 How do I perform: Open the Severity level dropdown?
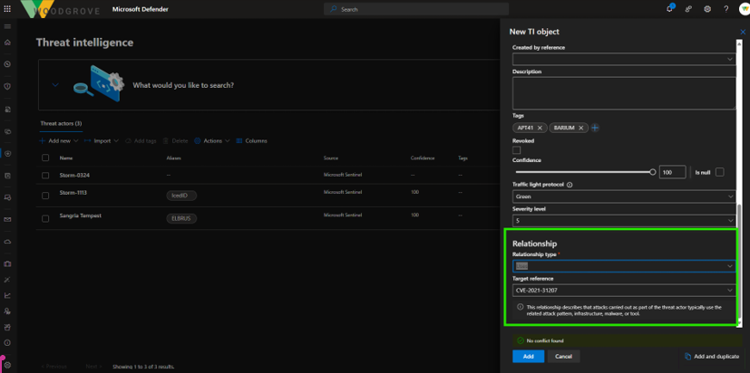click(623, 220)
